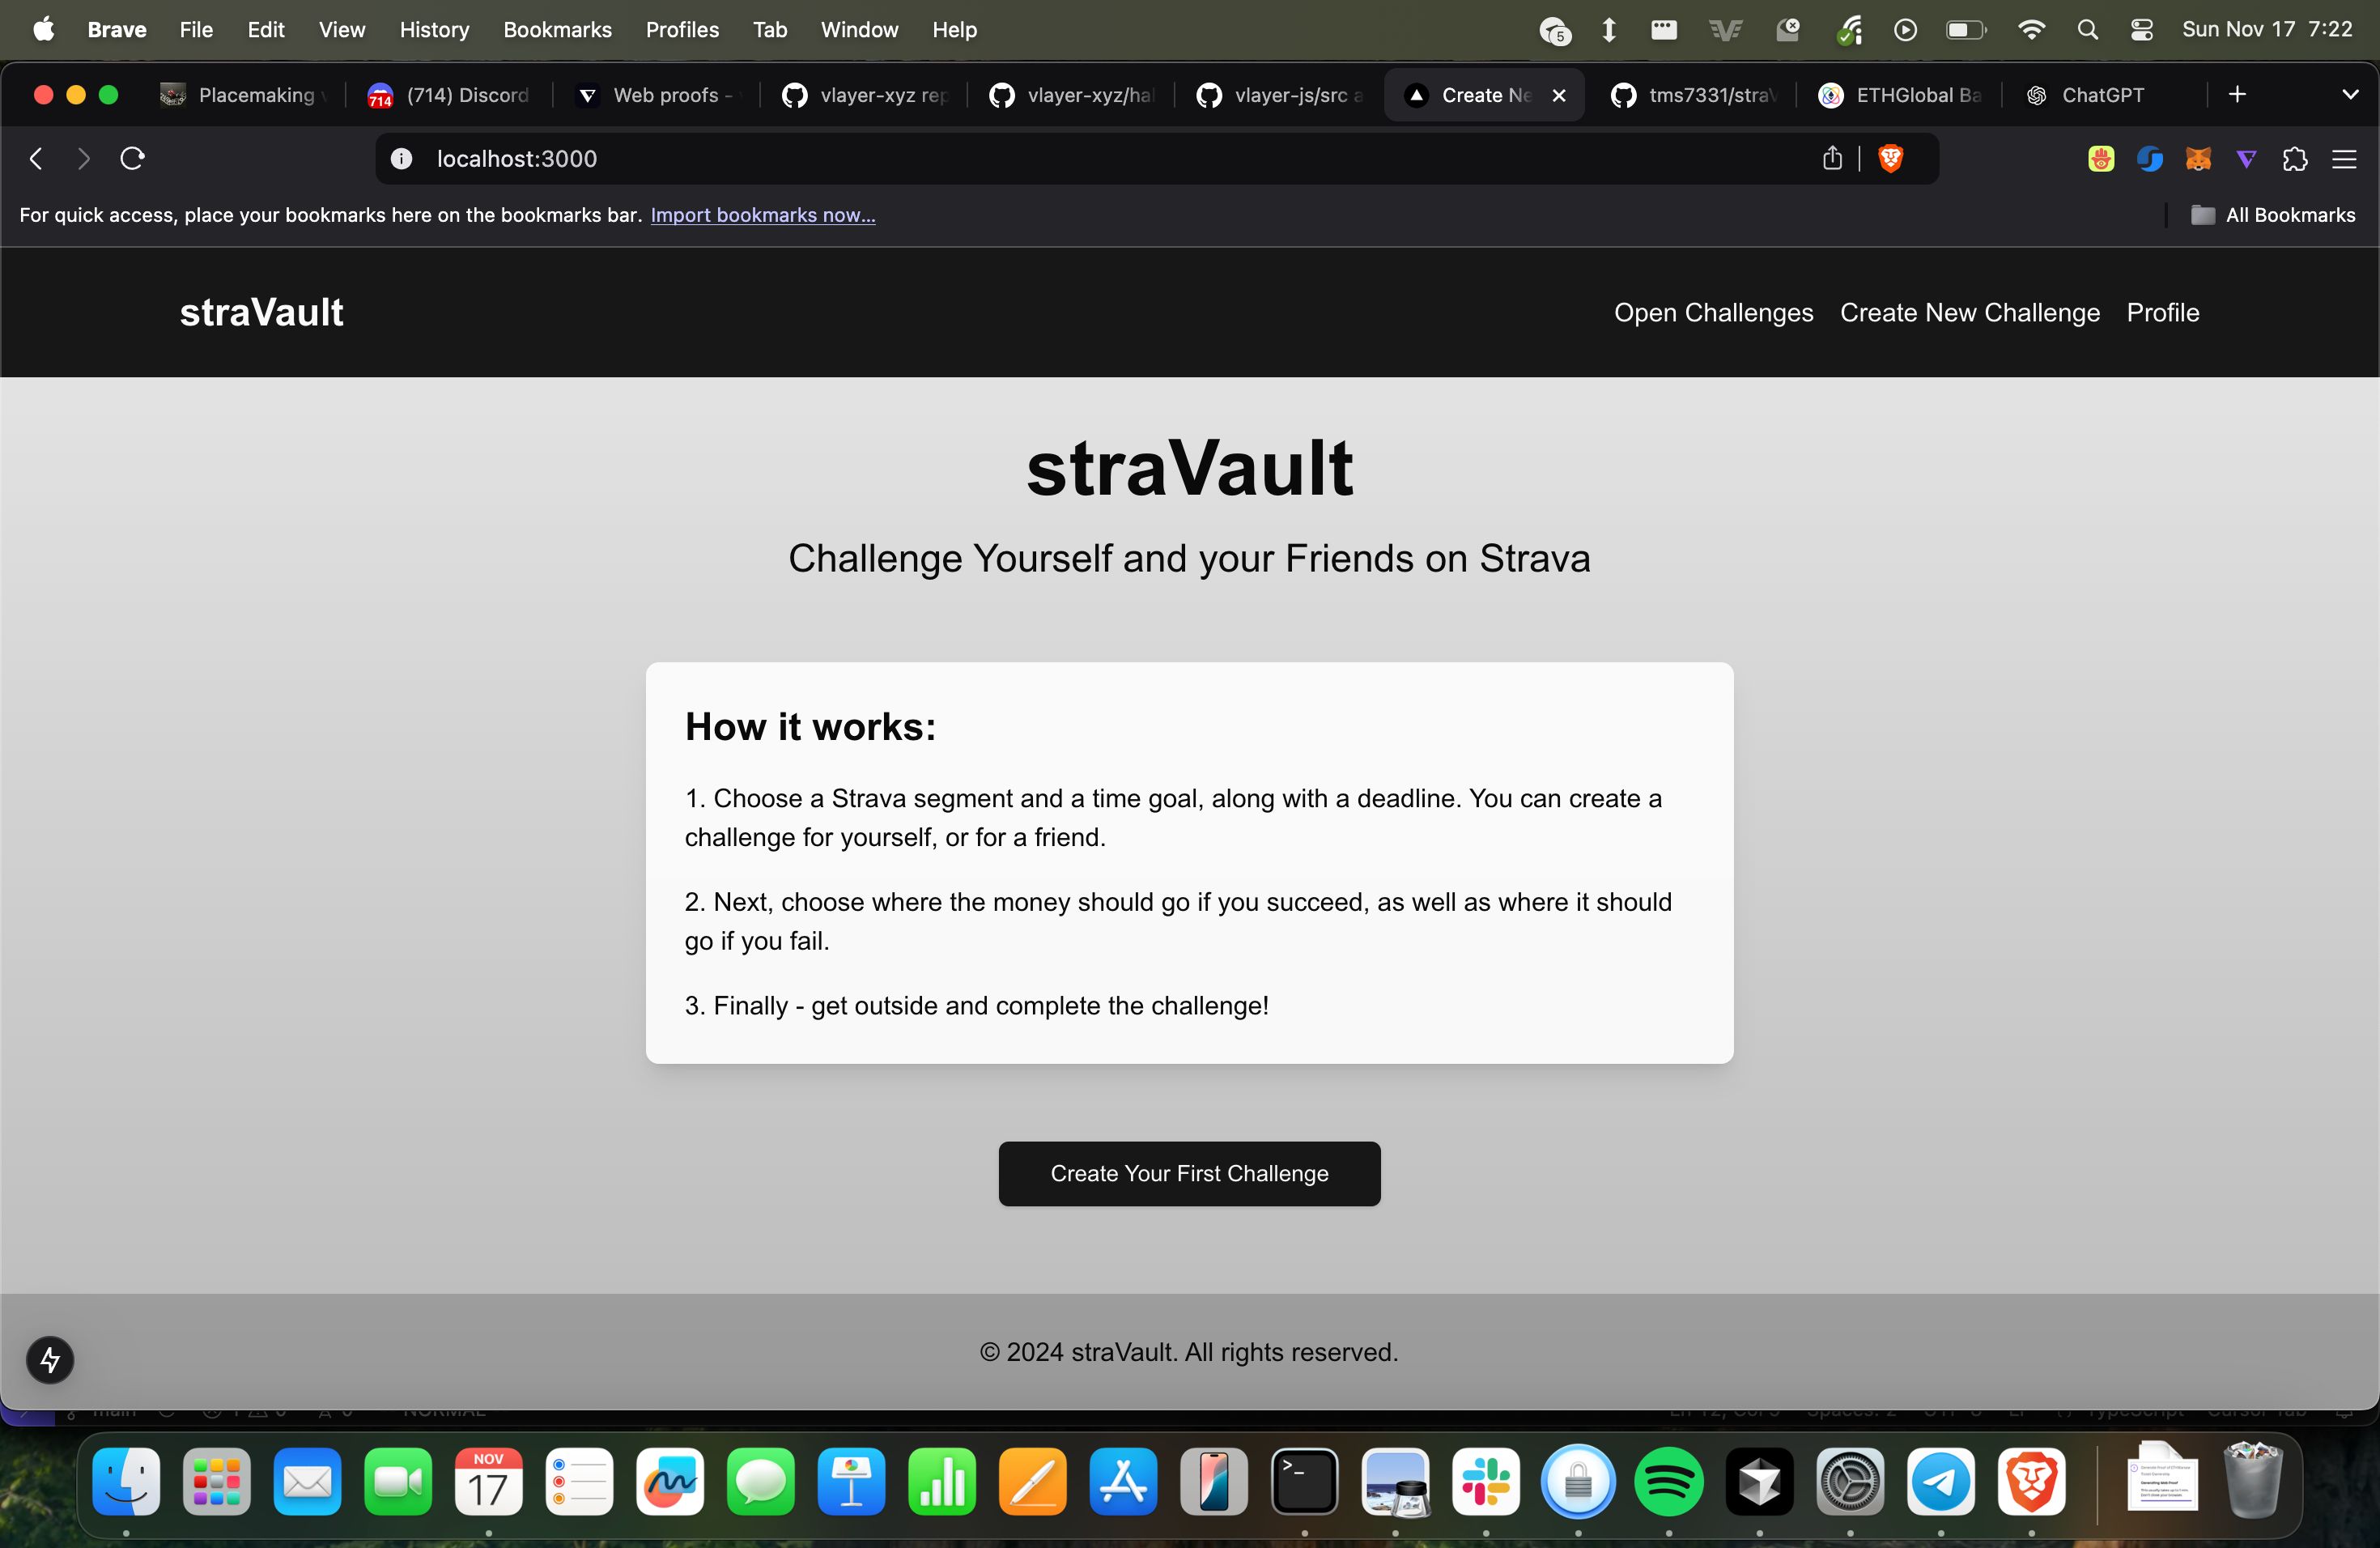Click the Create Your First Challenge button
Image resolution: width=2380 pixels, height=1548 pixels.
pyautogui.click(x=1188, y=1173)
